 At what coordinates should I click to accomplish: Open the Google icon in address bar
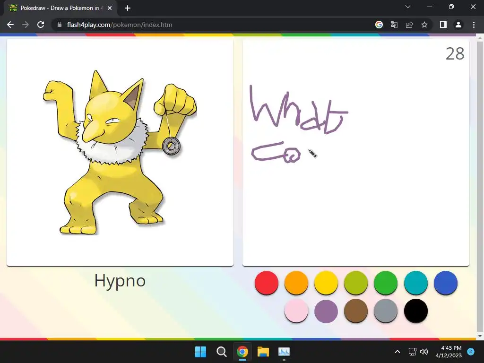coord(379,25)
